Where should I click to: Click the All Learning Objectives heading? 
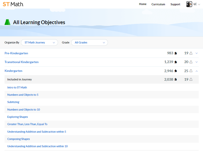coord(39,22)
